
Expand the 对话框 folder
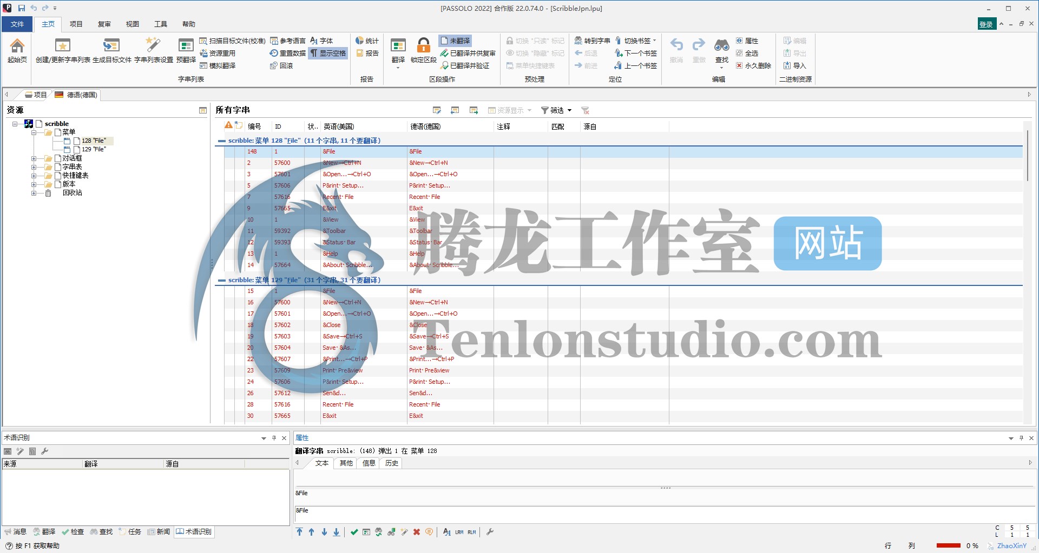coord(34,158)
